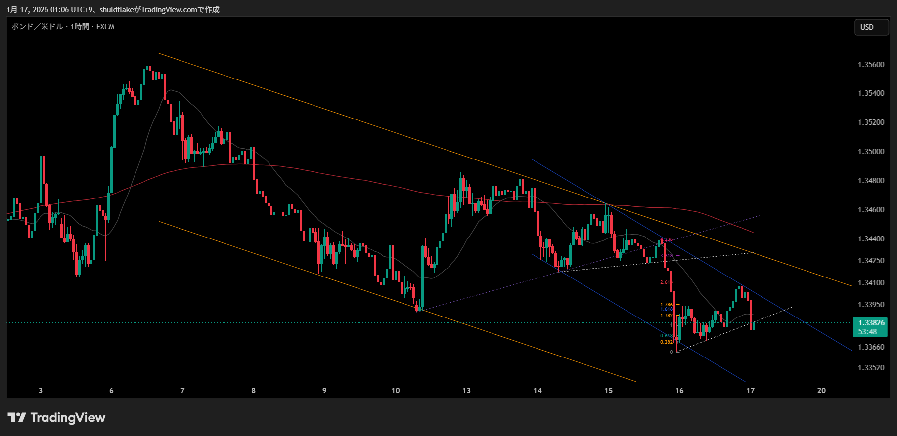
Task: Click the 1.786 Fibonacci level label
Action: click(x=666, y=305)
